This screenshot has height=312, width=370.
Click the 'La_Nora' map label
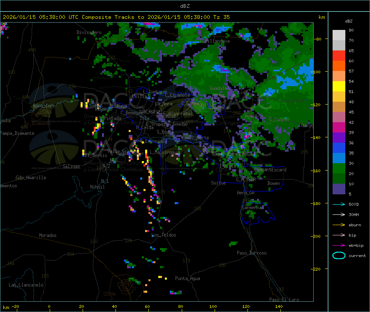point(164,104)
